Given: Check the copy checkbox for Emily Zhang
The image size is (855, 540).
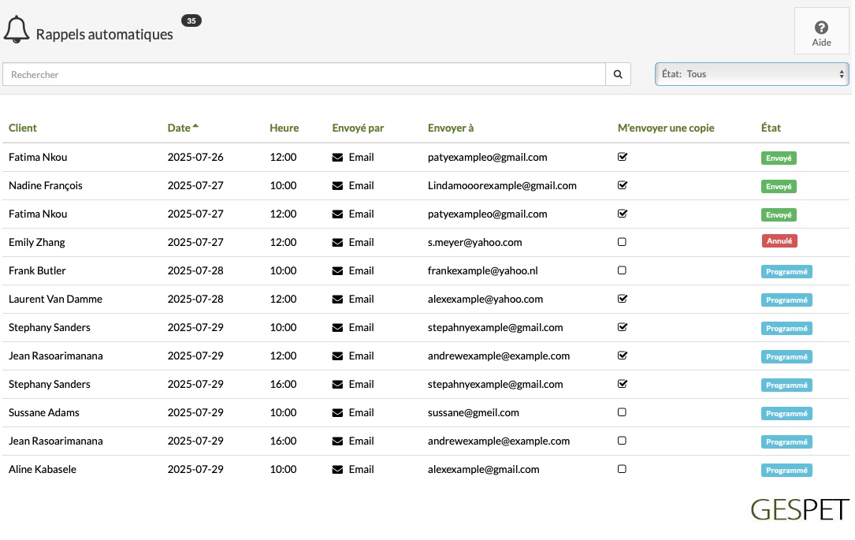Looking at the screenshot, I should [x=622, y=242].
